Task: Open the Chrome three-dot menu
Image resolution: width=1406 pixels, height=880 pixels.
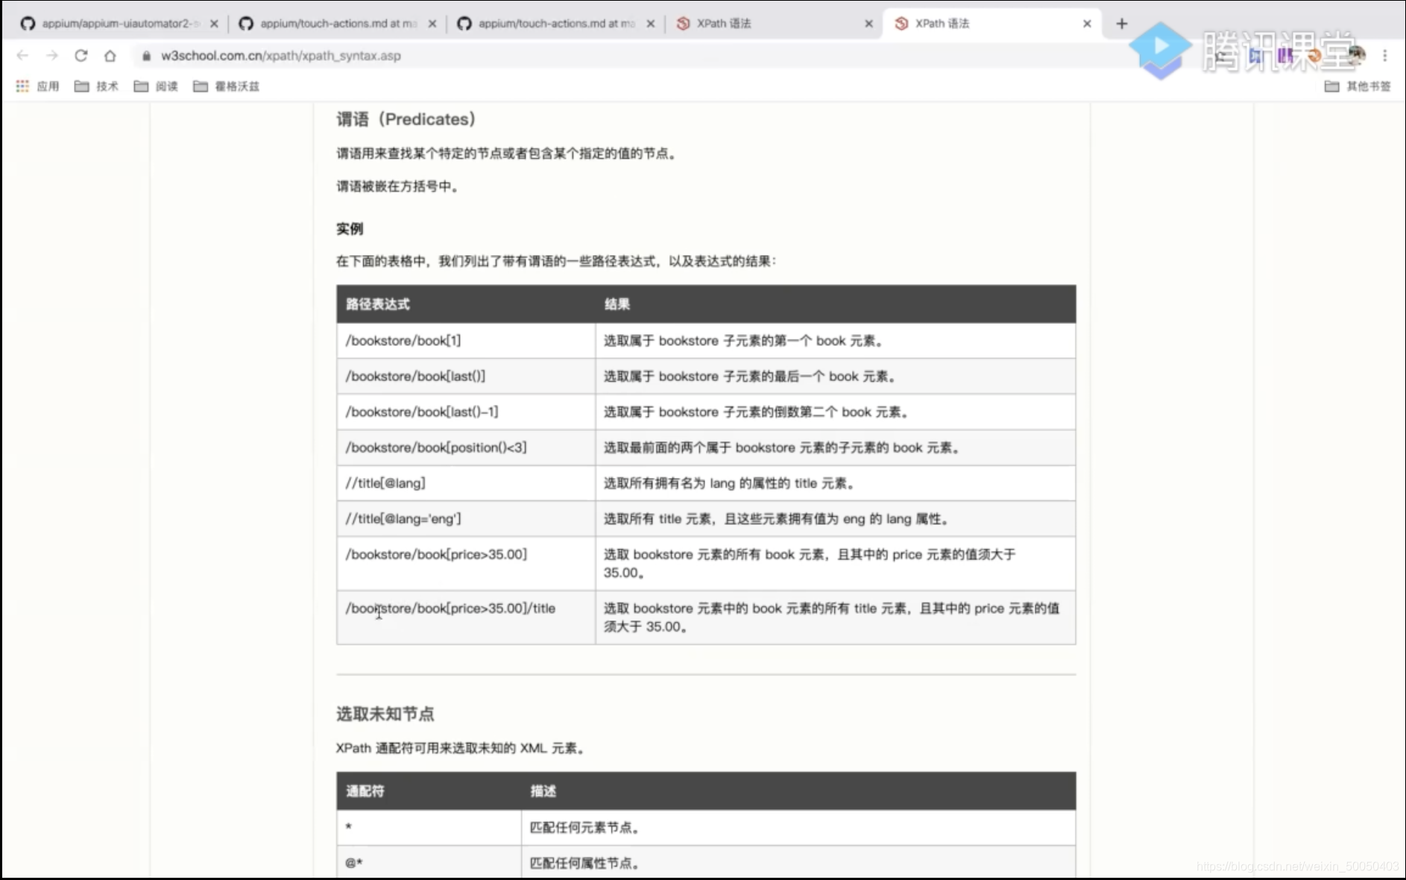Action: coord(1385,55)
